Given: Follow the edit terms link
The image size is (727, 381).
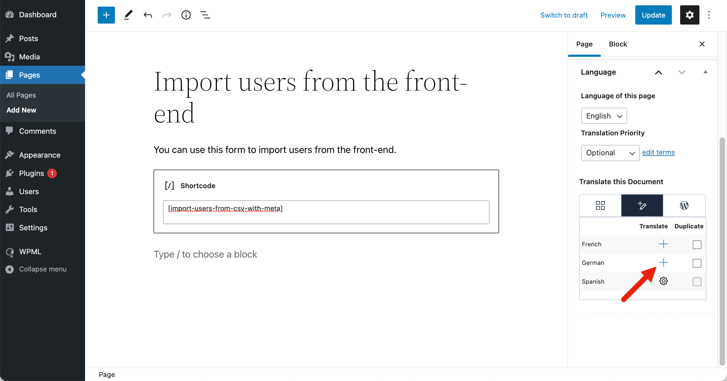Looking at the screenshot, I should (x=658, y=152).
